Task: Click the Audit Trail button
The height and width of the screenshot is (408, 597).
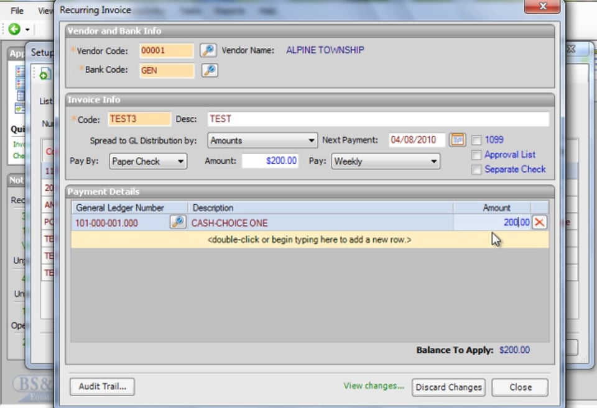Action: (103, 387)
